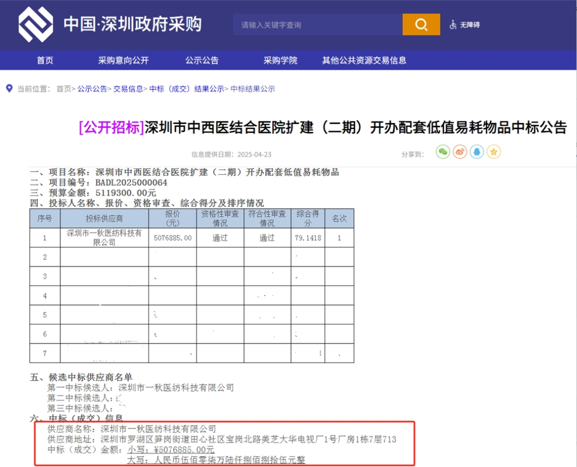Screen dimensions: 577x467
Task: Click the 公示公告 breadcrumb link
Action: tap(92, 89)
